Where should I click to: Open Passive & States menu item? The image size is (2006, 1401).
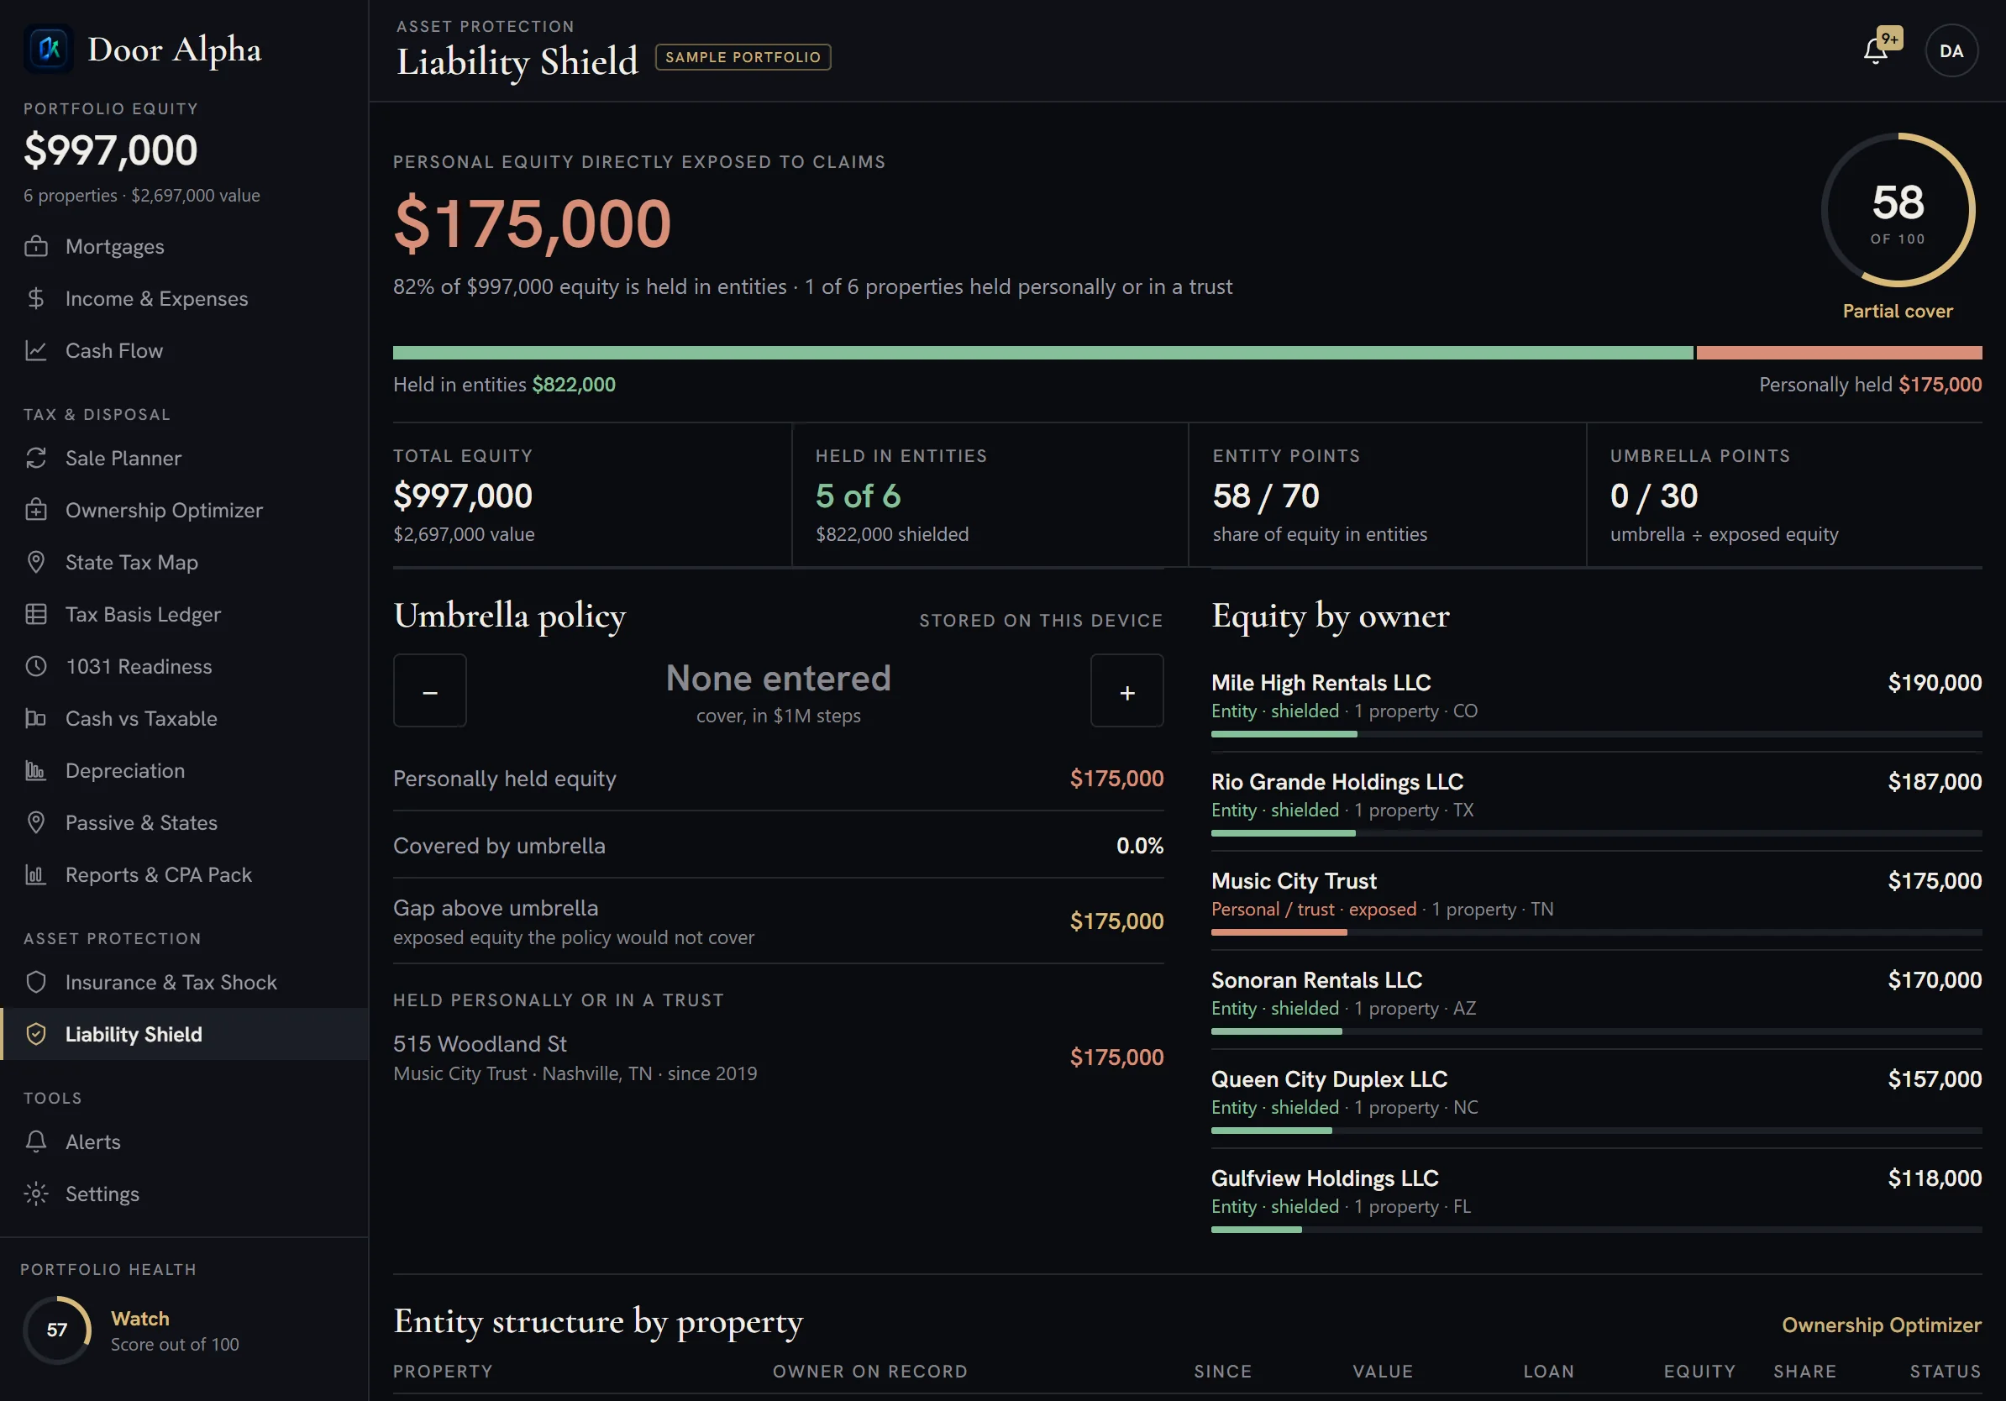(x=184, y=823)
